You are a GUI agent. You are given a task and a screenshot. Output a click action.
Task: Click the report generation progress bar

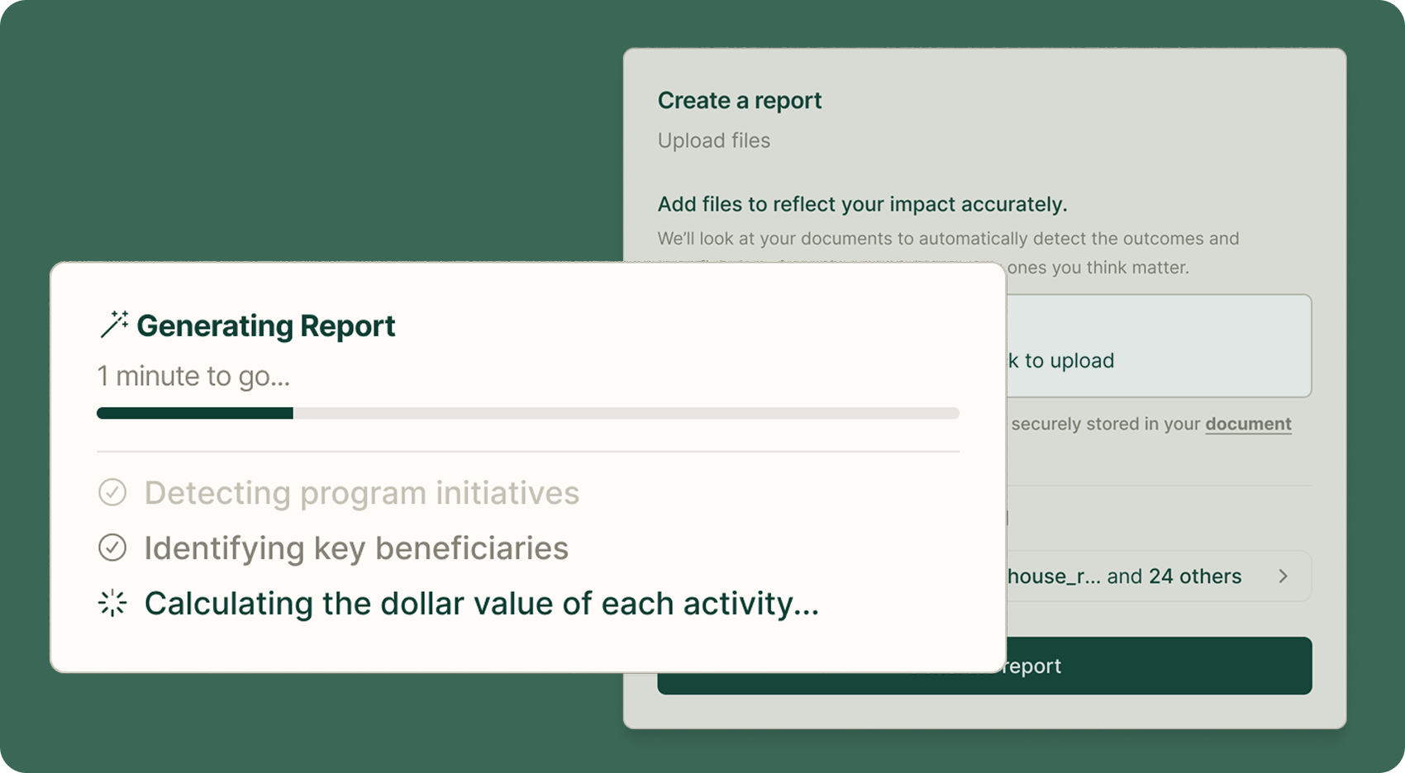528,412
